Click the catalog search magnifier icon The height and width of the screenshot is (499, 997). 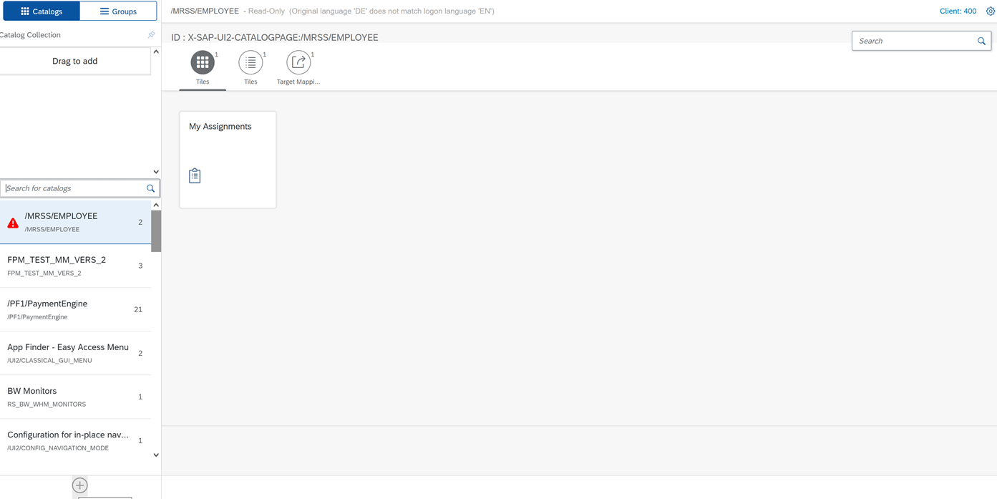point(150,188)
